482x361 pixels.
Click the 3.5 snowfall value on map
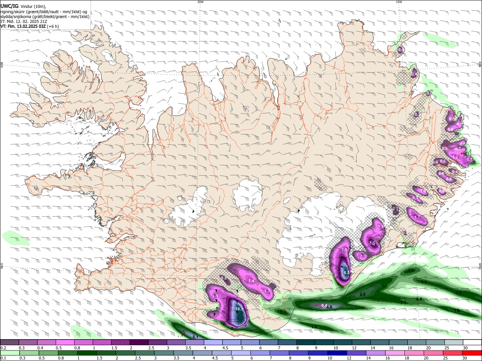pyautogui.click(x=372, y=243)
